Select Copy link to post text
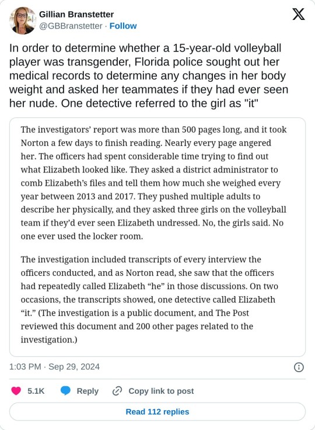 point(161,391)
